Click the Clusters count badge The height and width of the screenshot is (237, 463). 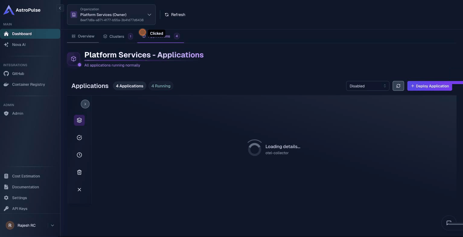(130, 36)
